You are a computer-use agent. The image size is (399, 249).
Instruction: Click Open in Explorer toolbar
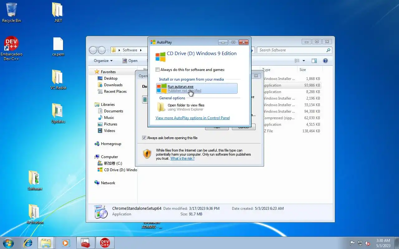tap(130, 61)
